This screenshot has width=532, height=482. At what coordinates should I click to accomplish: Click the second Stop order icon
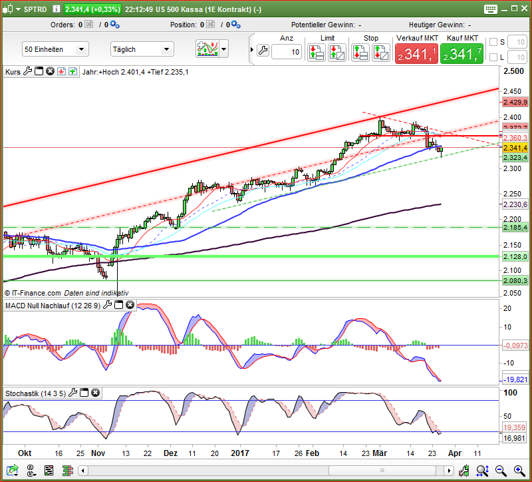coord(380,53)
